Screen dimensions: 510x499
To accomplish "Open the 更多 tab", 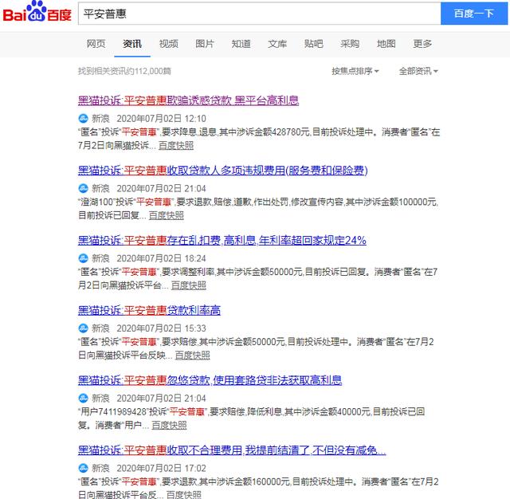I will (x=422, y=44).
